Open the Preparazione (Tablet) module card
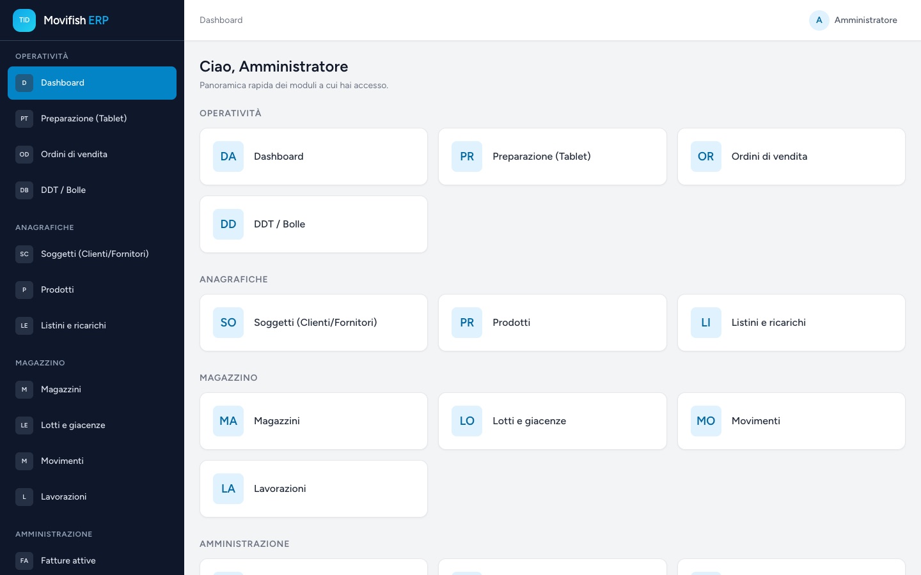This screenshot has height=575, width=921. [x=553, y=157]
